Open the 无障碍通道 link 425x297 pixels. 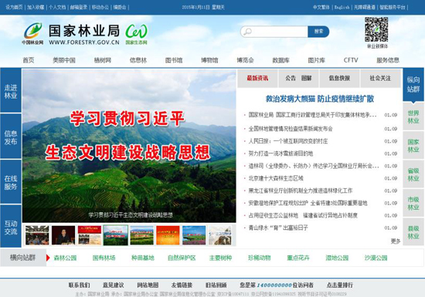(365, 7)
